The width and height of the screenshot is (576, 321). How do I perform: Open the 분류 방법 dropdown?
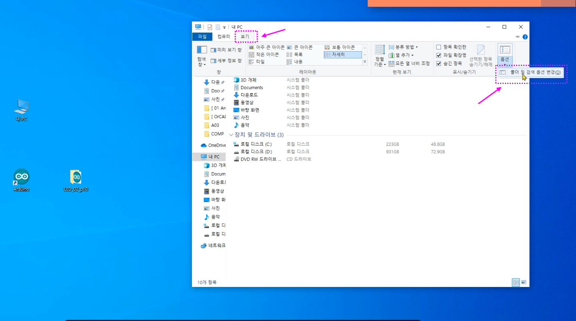pos(403,47)
